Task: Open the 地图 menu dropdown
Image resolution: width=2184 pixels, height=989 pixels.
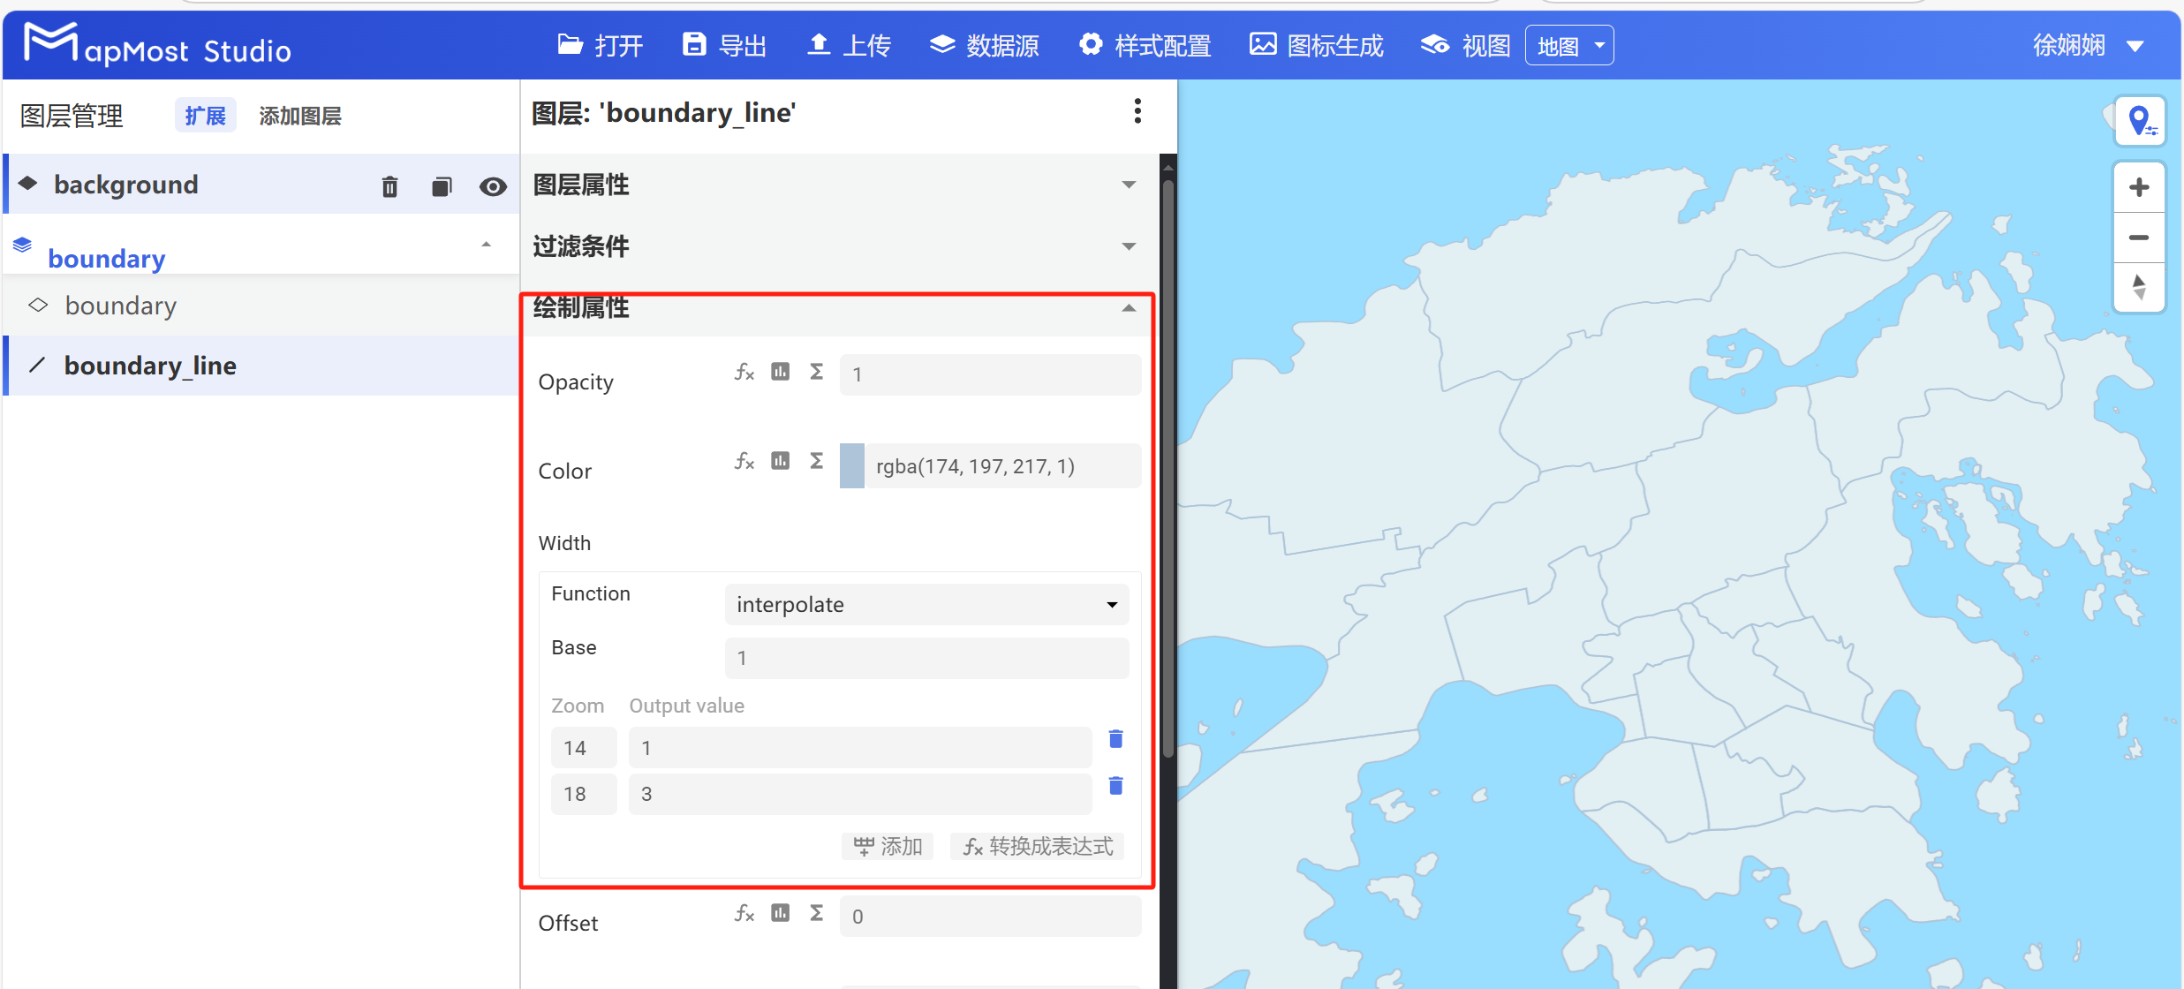Action: pyautogui.click(x=1568, y=45)
